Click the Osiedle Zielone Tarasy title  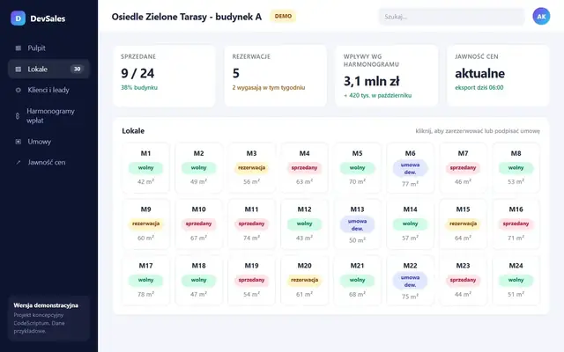[186, 17]
